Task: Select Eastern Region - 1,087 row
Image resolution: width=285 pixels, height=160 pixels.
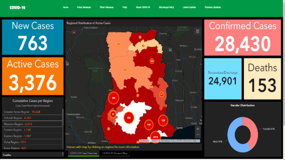Action: 32,136
